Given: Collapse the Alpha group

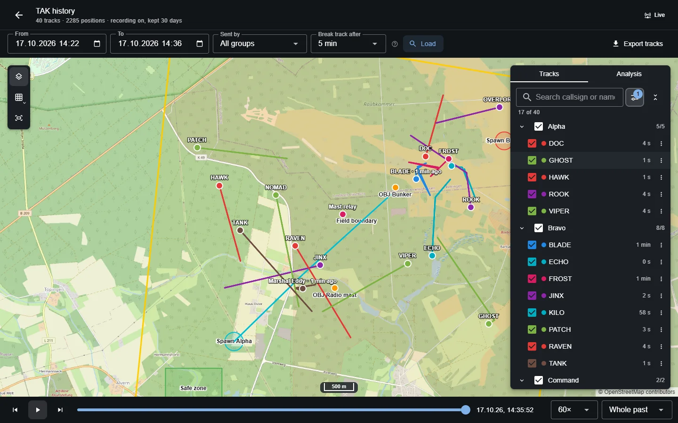Looking at the screenshot, I should (522, 126).
